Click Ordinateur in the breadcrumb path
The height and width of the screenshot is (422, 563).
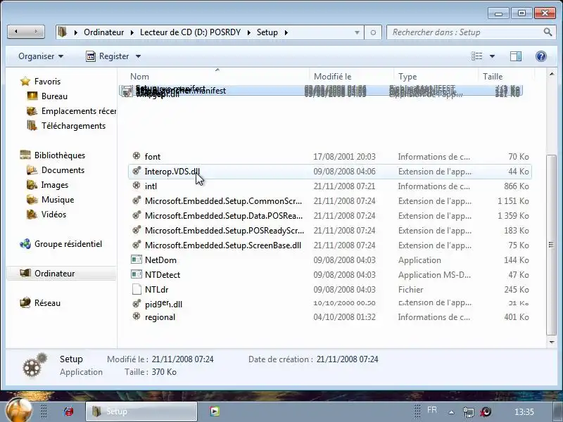(103, 32)
